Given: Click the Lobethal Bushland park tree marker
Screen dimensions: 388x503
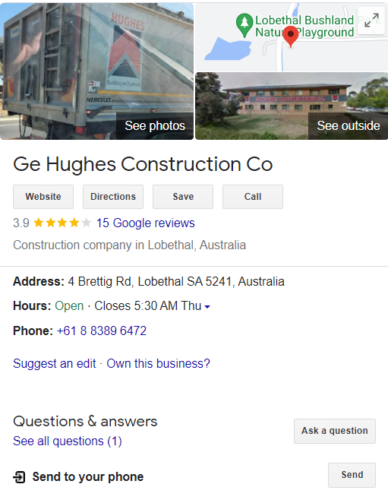Looking at the screenshot, I should pyautogui.click(x=244, y=25).
